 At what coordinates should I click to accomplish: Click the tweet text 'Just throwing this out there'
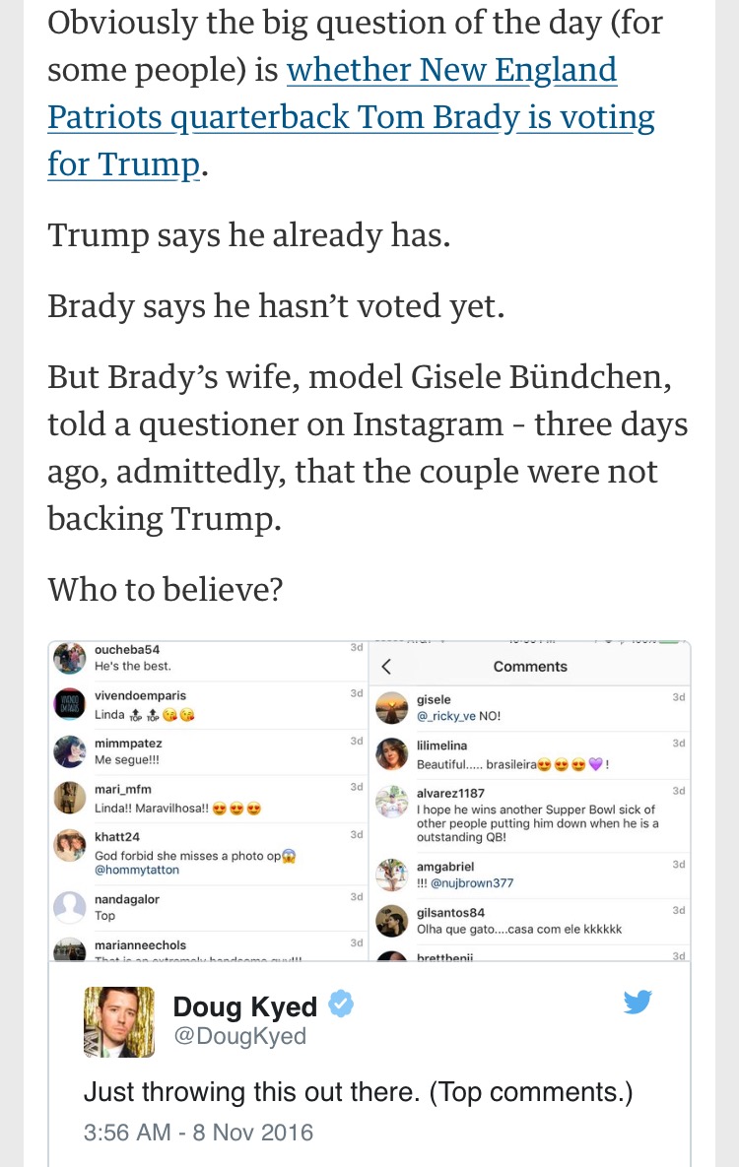[x=358, y=1092]
